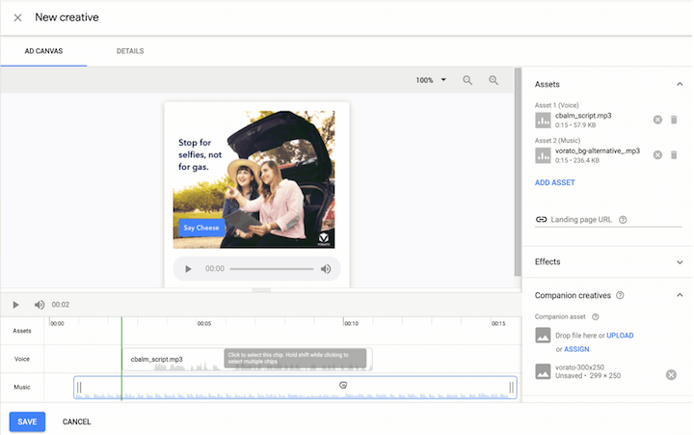Close the New creative dialog
Image resolution: width=694 pixels, height=435 pixels.
(17, 17)
